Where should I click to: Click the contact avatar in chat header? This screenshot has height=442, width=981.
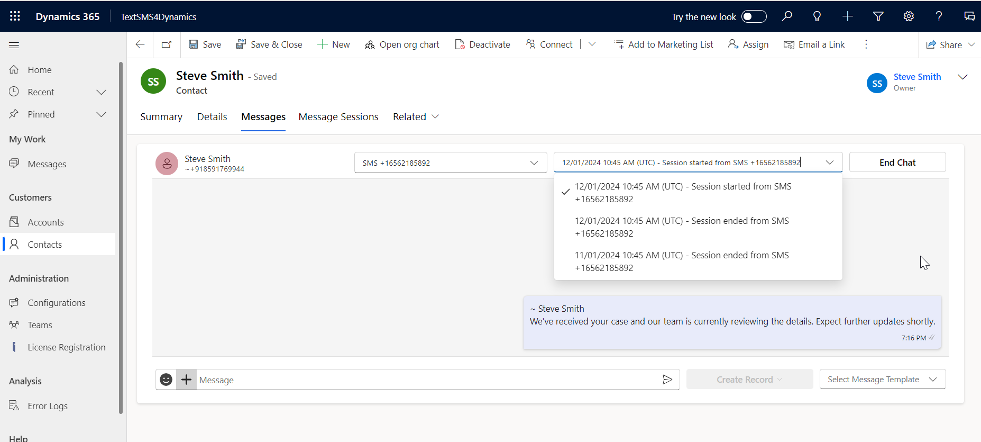click(167, 164)
